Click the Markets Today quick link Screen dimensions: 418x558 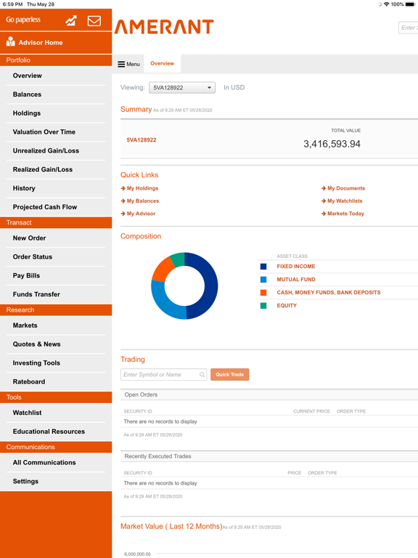(346, 214)
